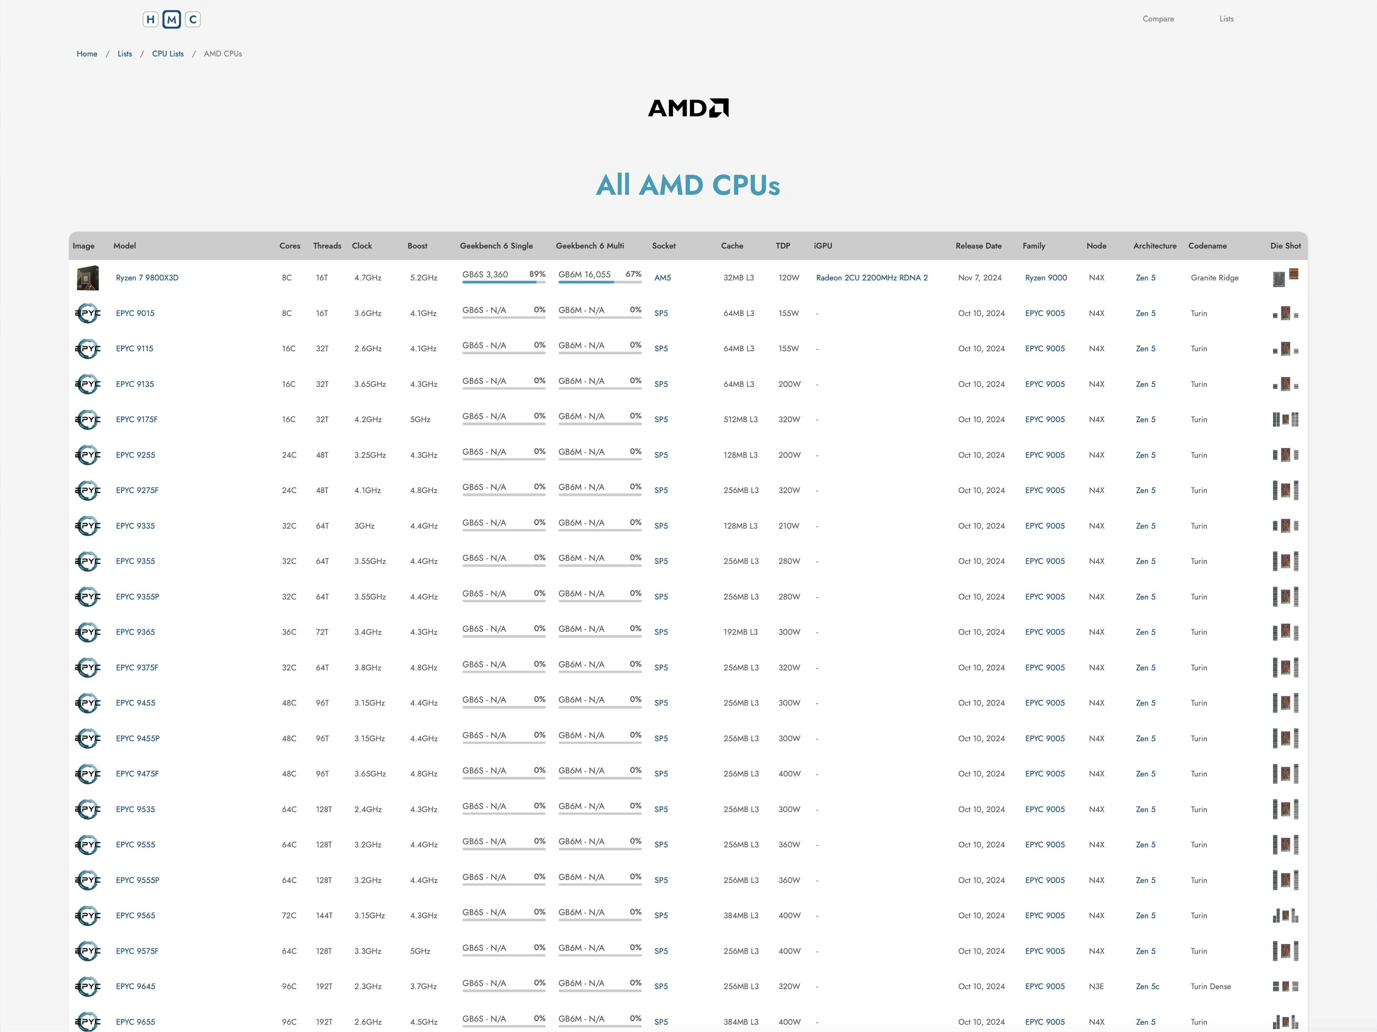Screen dimensions: 1377x1032
Task: View the EPYC 9335 die shot
Action: click(x=1285, y=526)
